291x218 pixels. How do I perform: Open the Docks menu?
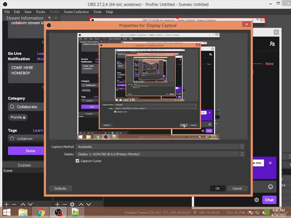point(41,12)
